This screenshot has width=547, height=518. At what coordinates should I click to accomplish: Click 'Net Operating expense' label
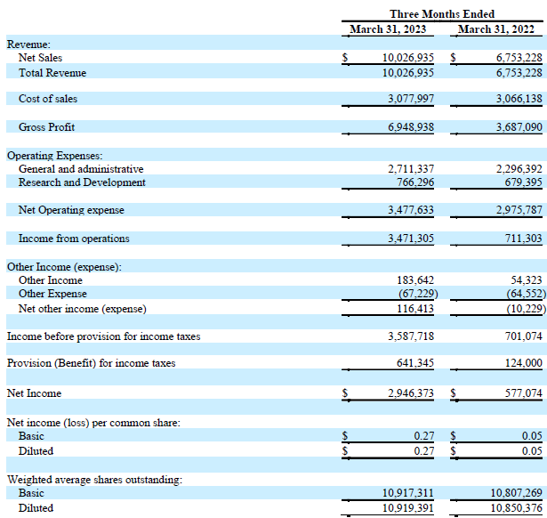pyautogui.click(x=71, y=210)
